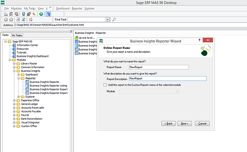Viewport: 247px width, 152px height.
Task: Open the Dashboard menu
Action: (63, 8)
